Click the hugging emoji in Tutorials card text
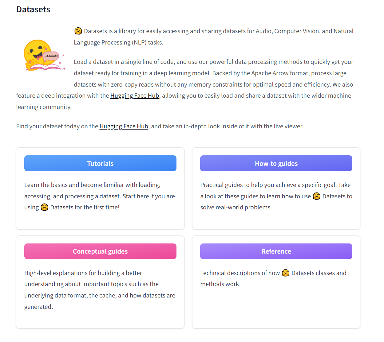The height and width of the screenshot is (342, 384). (x=45, y=207)
